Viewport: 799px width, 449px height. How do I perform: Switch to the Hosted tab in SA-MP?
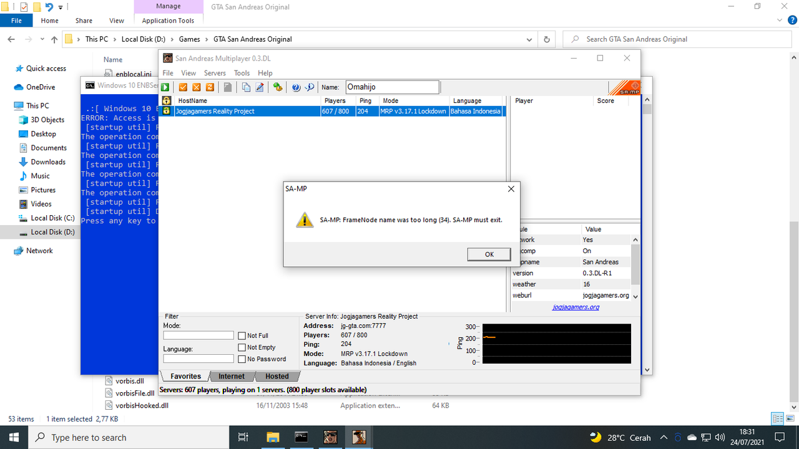(x=277, y=376)
